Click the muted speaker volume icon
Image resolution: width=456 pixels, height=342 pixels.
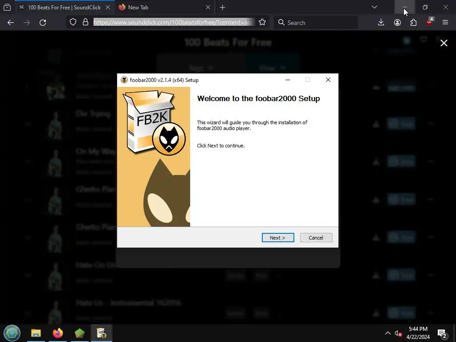pyautogui.click(x=398, y=333)
